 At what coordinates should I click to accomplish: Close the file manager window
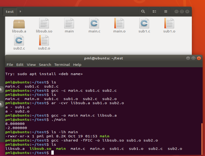click(x=187, y=11)
